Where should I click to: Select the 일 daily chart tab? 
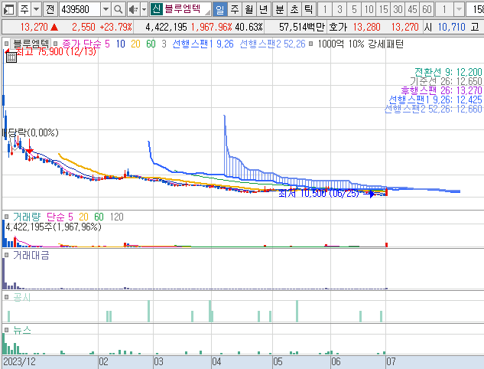pos(220,10)
